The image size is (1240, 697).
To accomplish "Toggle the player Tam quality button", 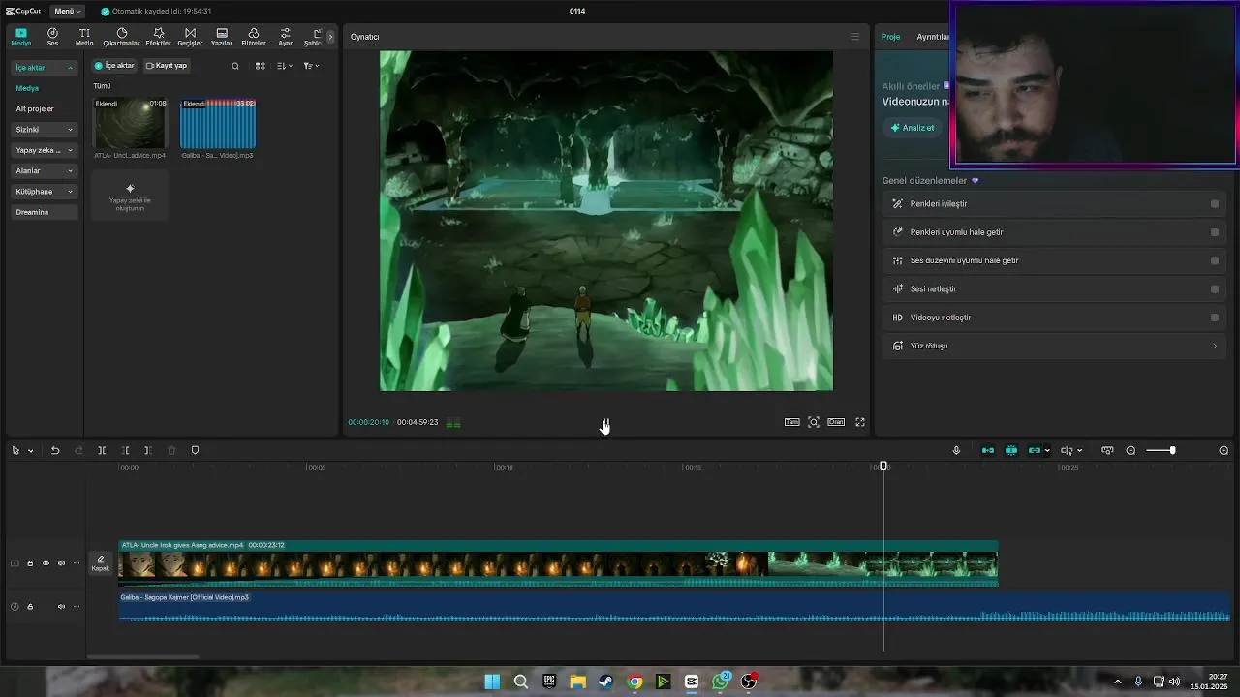I will pos(792,422).
